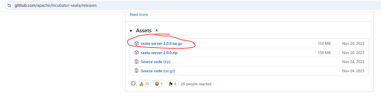Click the Assets heading text
This screenshot has width=381, height=98.
[144, 31]
